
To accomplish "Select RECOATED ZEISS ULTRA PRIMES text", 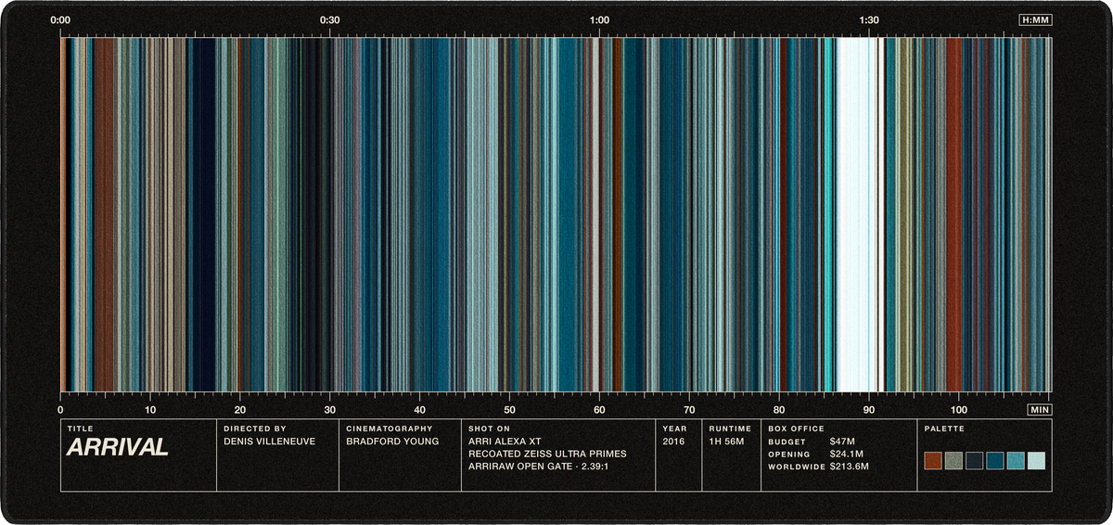I will pos(548,455).
